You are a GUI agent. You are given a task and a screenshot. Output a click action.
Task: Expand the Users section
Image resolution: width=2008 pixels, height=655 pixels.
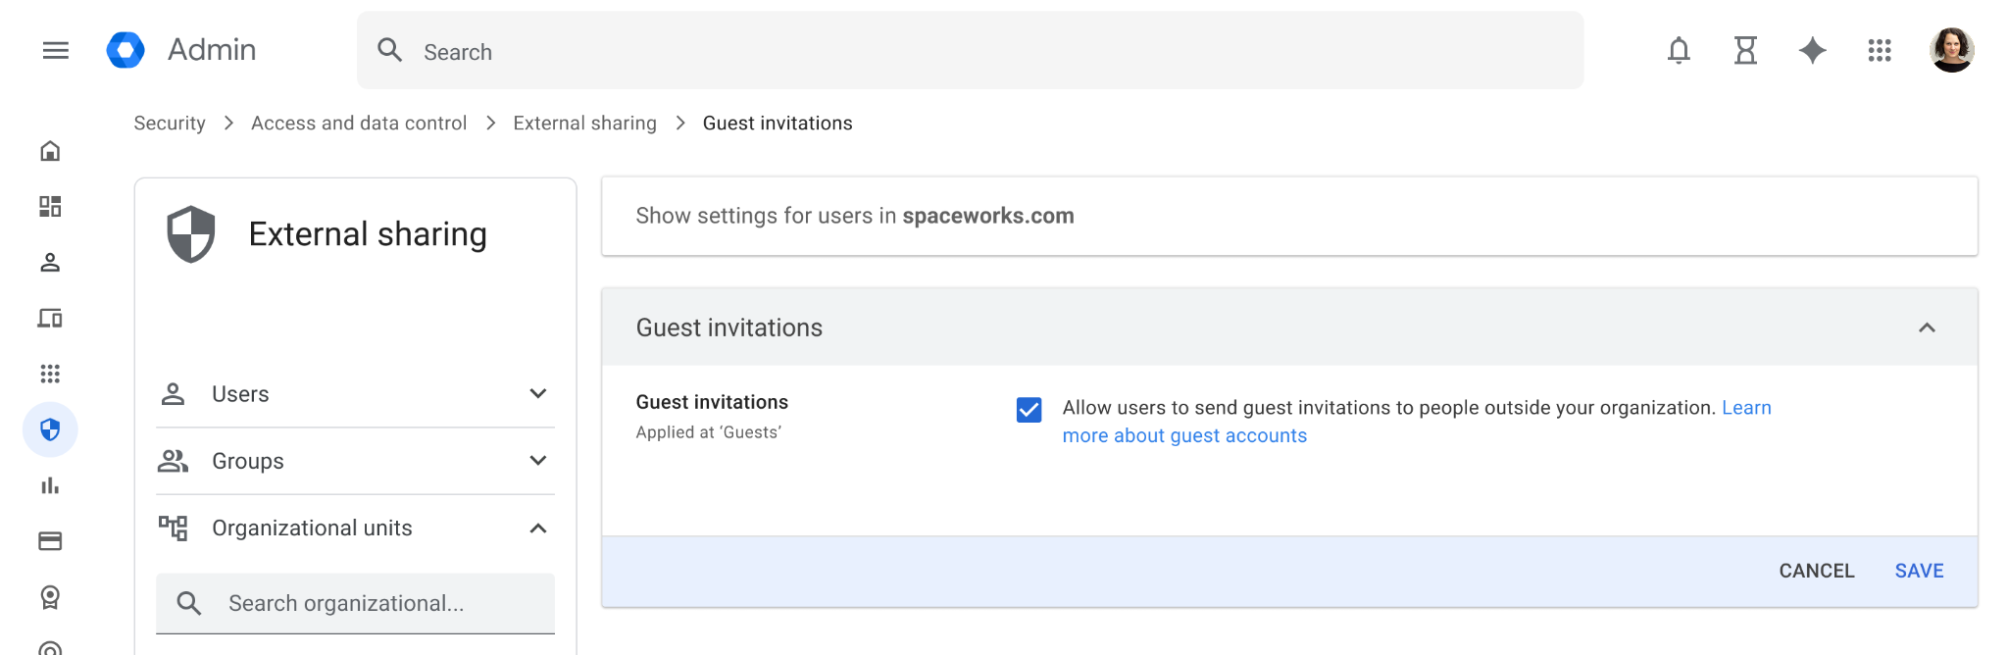click(x=536, y=393)
